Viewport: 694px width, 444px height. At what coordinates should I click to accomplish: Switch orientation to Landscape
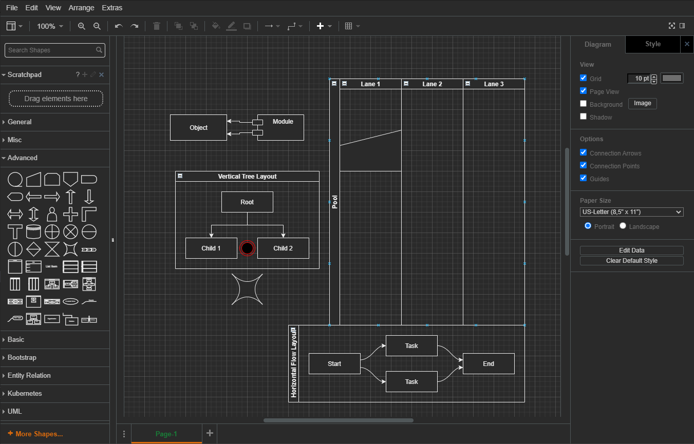[x=623, y=226]
